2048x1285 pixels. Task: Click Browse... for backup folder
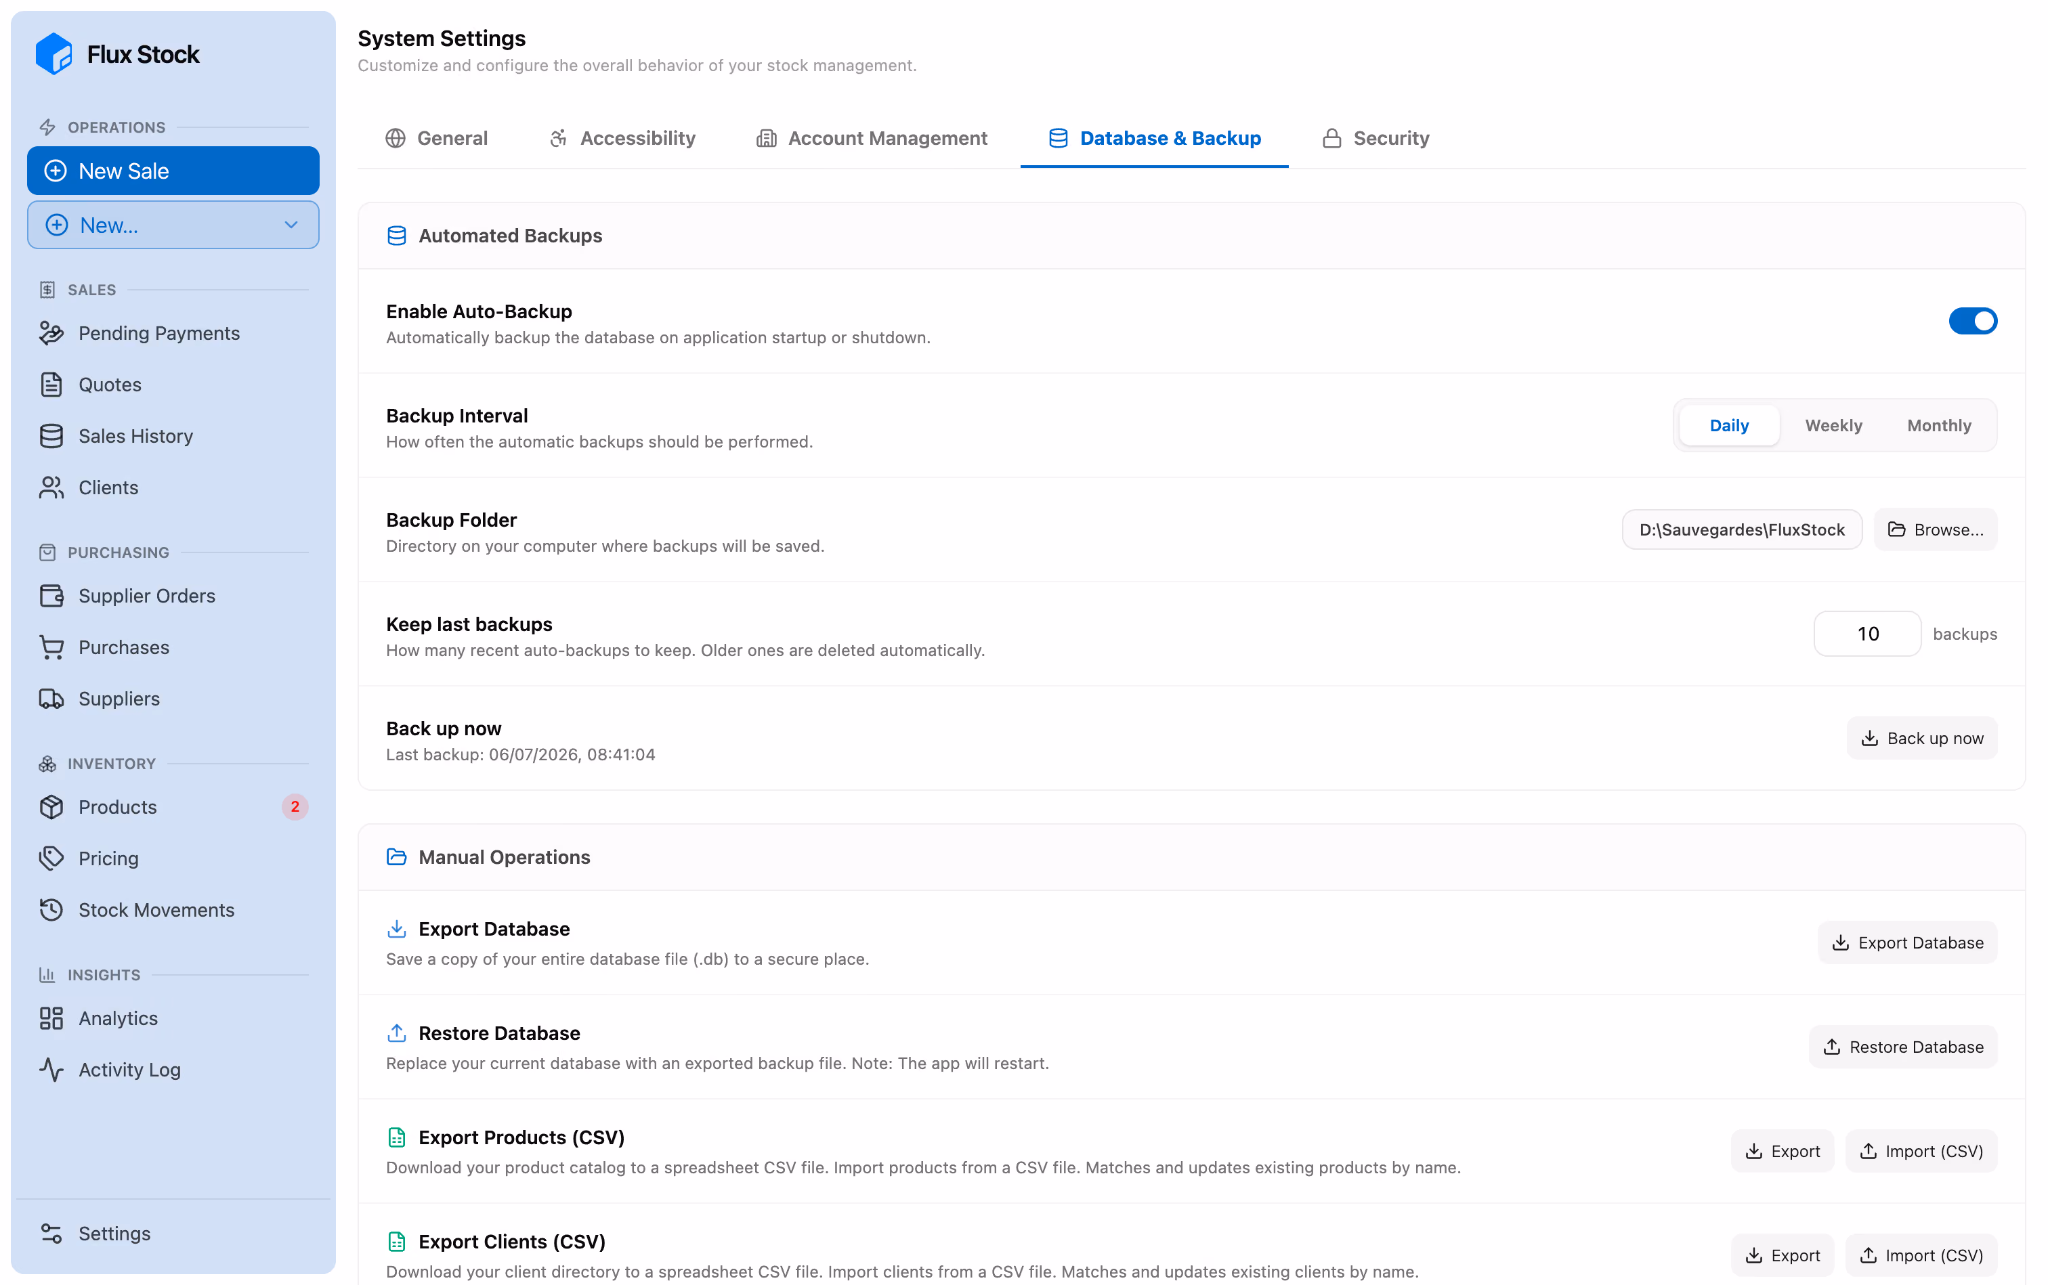(1935, 529)
